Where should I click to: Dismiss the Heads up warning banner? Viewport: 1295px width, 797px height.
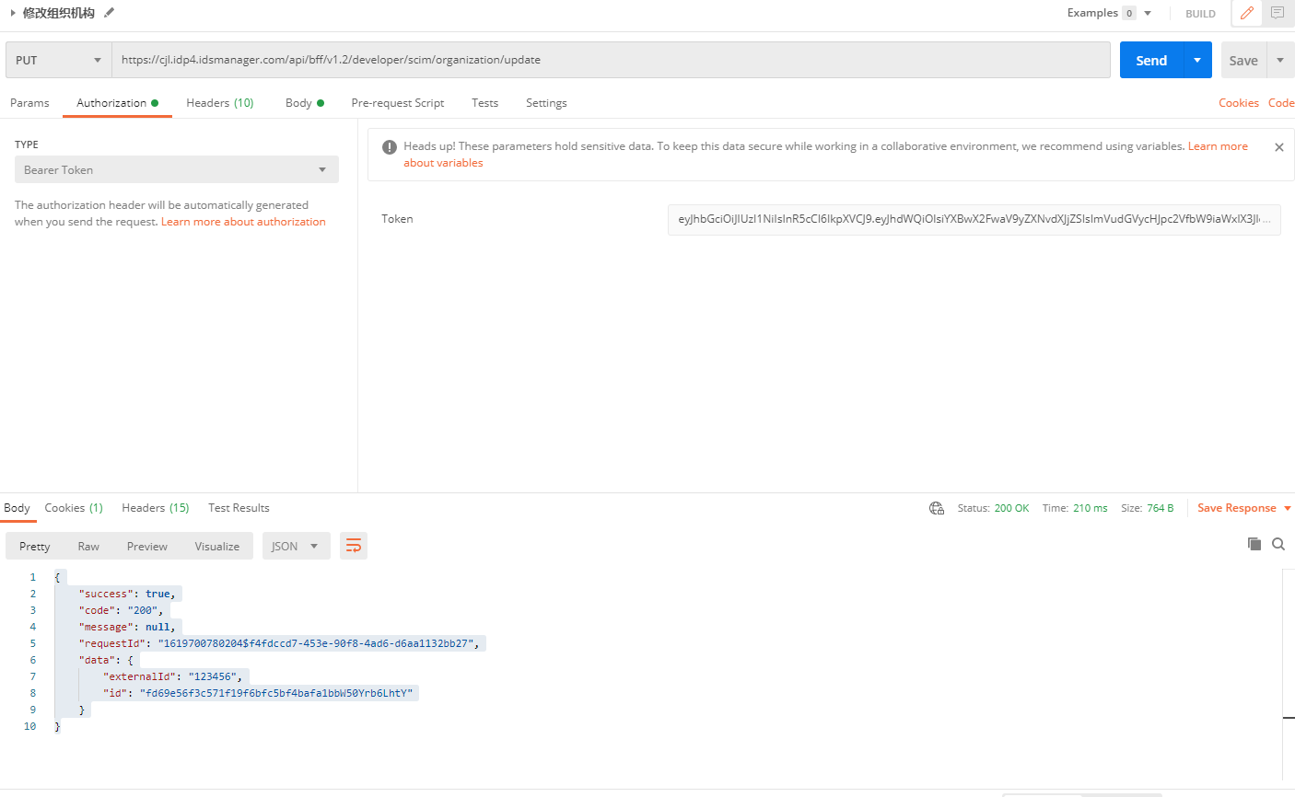pyautogui.click(x=1278, y=147)
